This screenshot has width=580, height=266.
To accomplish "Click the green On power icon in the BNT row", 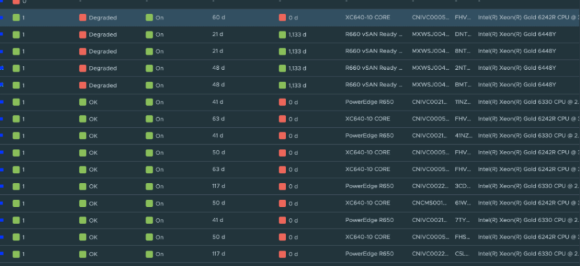I will click(x=149, y=51).
